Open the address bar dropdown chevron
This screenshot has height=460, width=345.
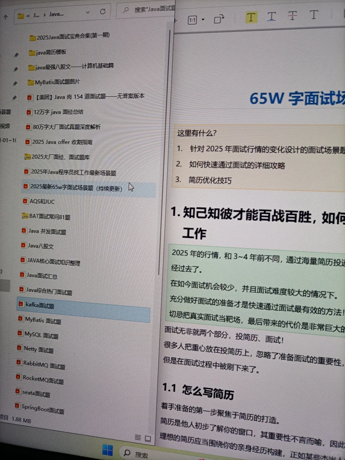tap(88, 13)
